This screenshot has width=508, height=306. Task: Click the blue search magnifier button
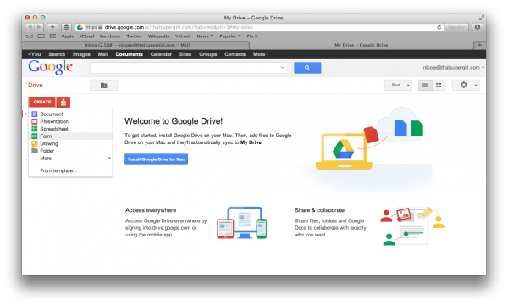307,68
